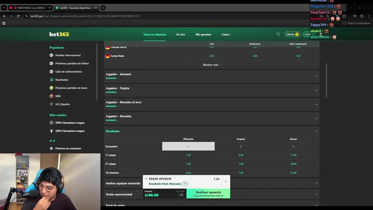This screenshot has width=373, height=210.
Task: Select 26.00 odds for Ghana 2ª mitad
Action: 293,164
